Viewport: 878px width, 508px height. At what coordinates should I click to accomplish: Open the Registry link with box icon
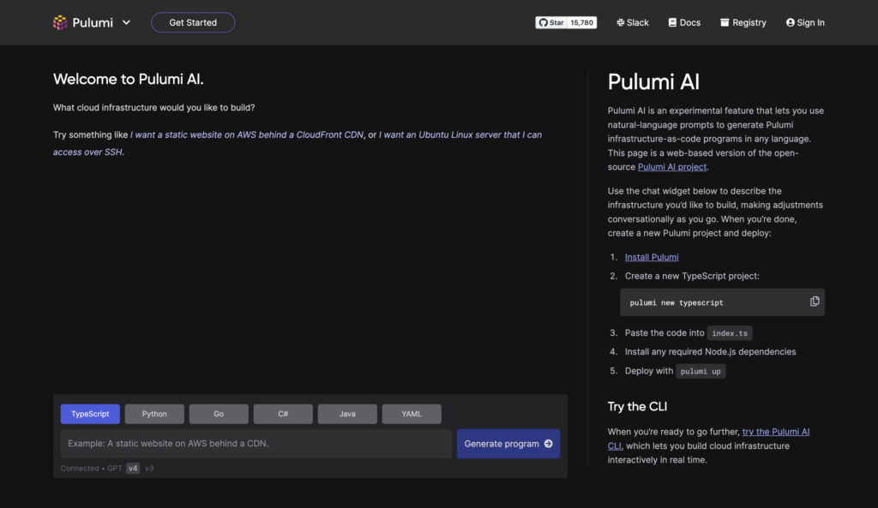pos(743,23)
